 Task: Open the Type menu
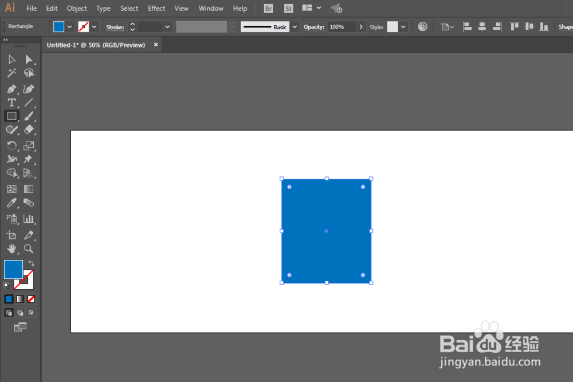point(103,8)
